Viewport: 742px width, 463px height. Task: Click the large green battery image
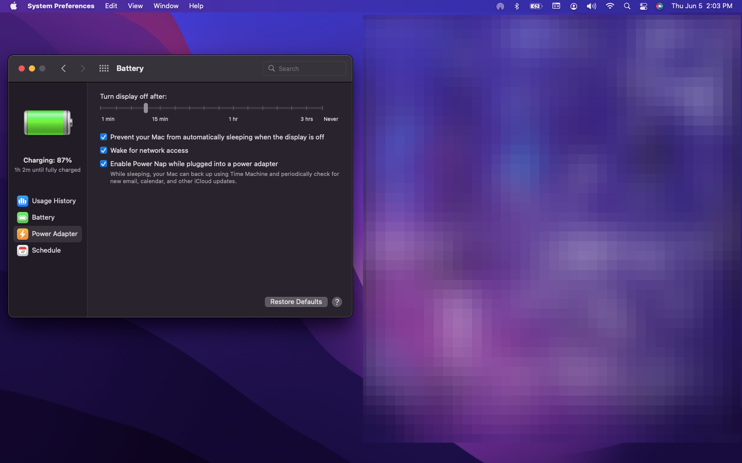tap(48, 122)
